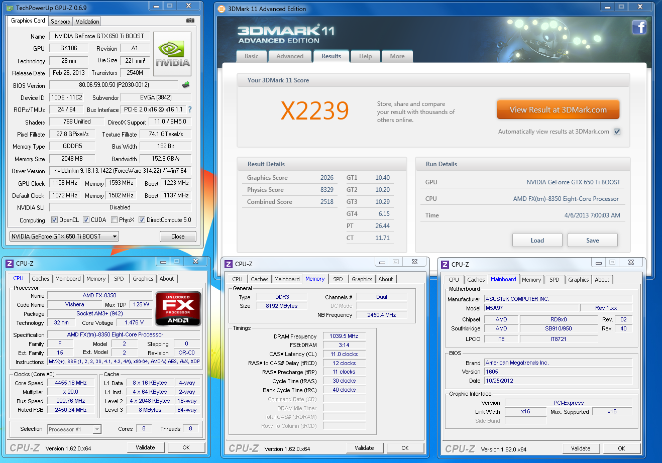Image resolution: width=662 pixels, height=463 pixels.
Task: Select the Results tab in 3DMark 11
Action: (x=331, y=56)
